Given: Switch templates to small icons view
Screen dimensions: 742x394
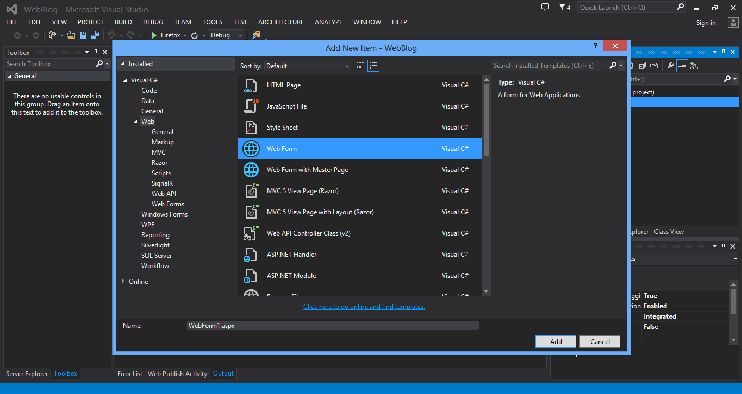Looking at the screenshot, I should (360, 66).
